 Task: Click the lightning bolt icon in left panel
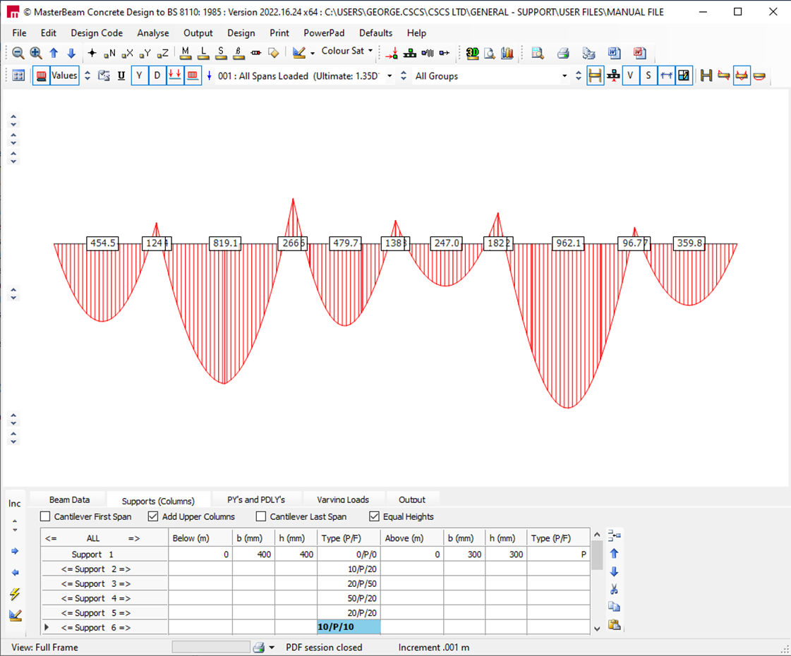tap(15, 594)
